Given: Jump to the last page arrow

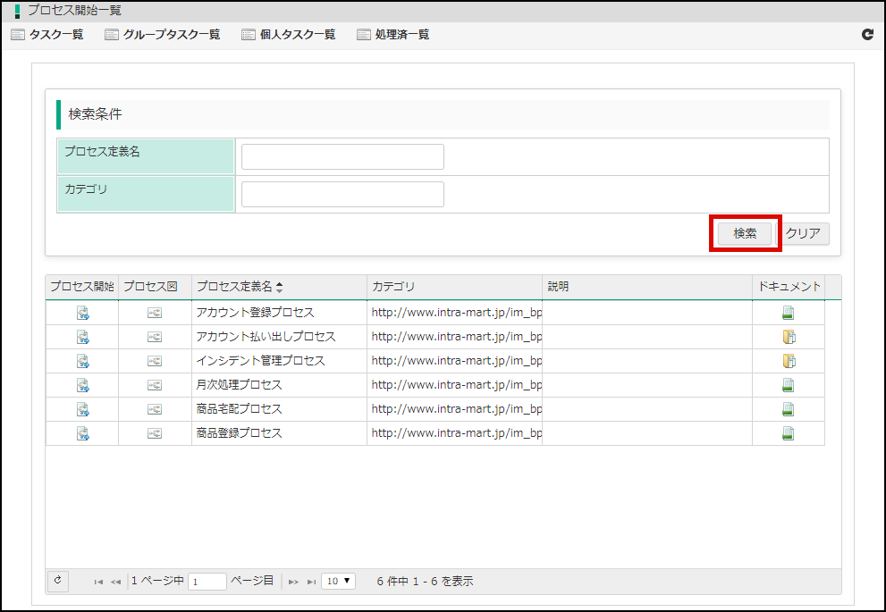Looking at the screenshot, I should pos(311,582).
